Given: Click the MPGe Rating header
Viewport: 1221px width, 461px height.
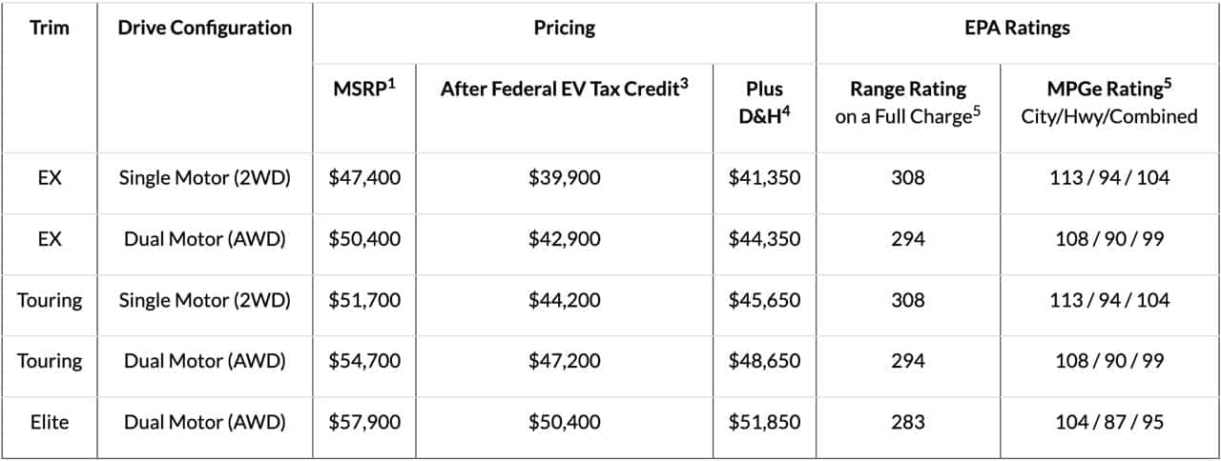Looking at the screenshot, I should point(1111,102).
